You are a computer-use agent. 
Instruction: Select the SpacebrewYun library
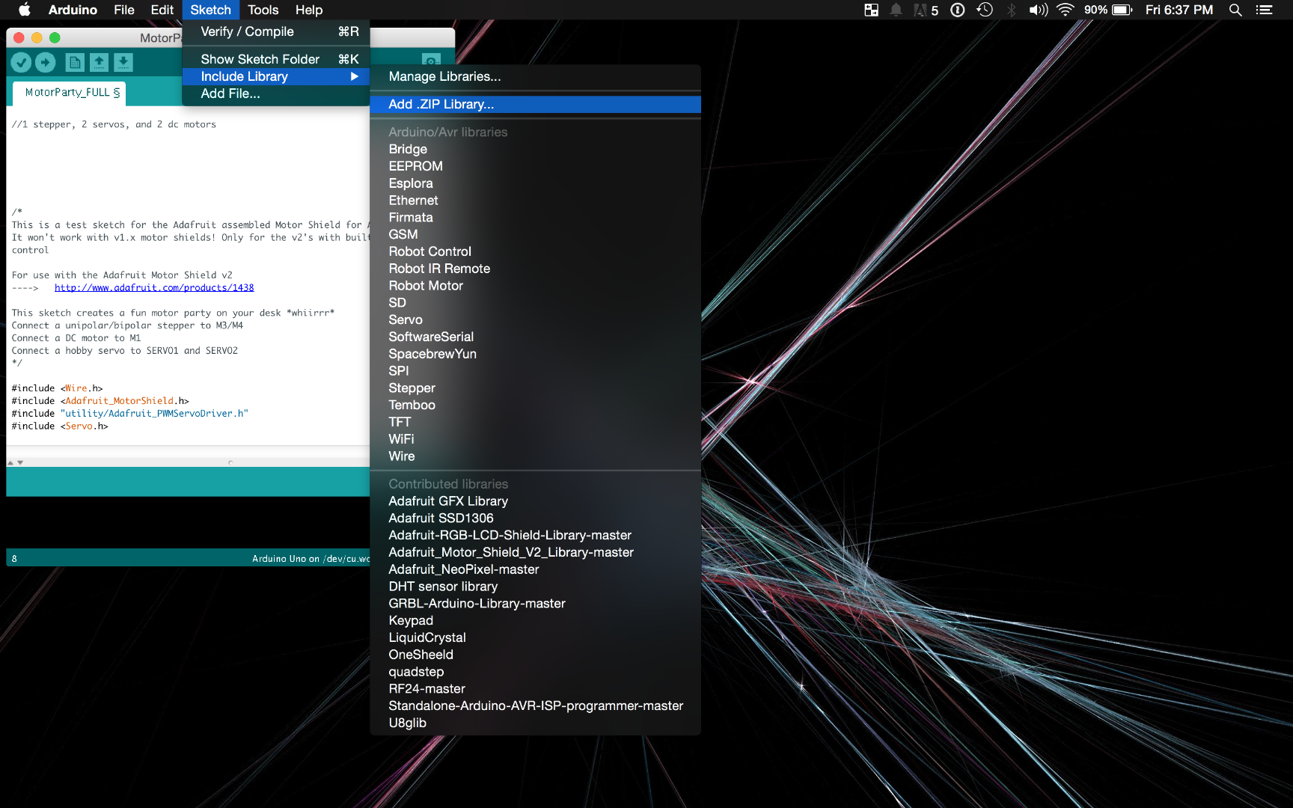click(x=535, y=354)
